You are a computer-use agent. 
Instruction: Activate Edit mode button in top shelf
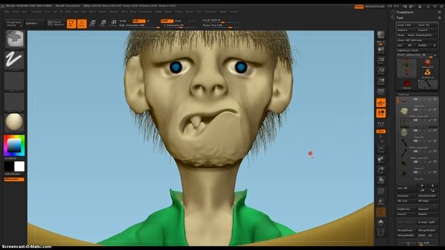[71, 24]
